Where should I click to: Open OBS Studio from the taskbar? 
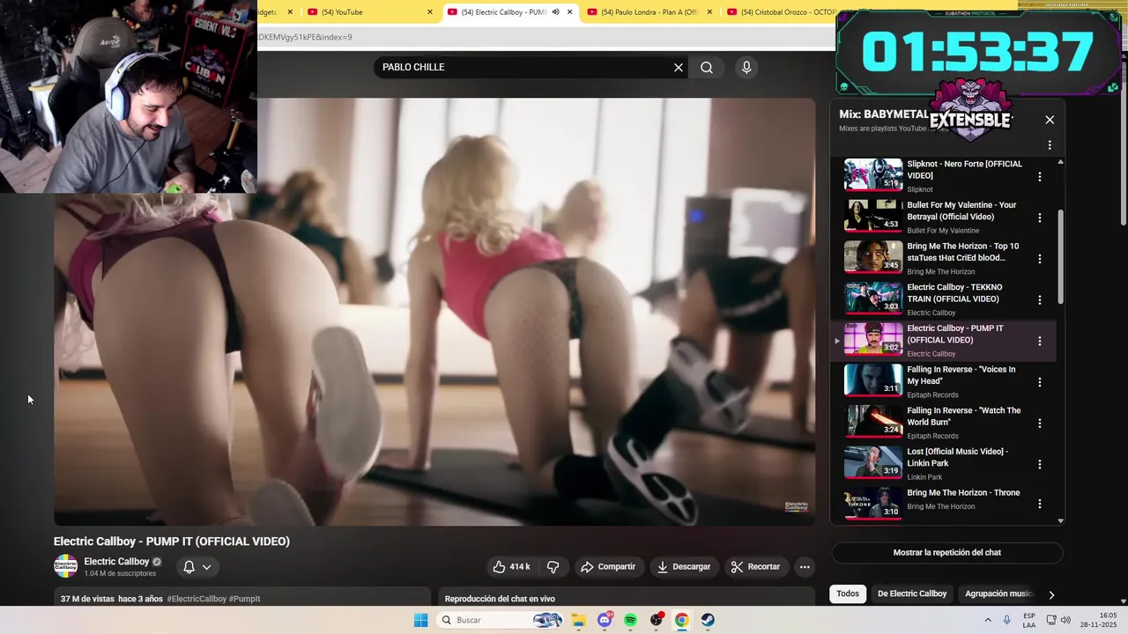coord(657,620)
